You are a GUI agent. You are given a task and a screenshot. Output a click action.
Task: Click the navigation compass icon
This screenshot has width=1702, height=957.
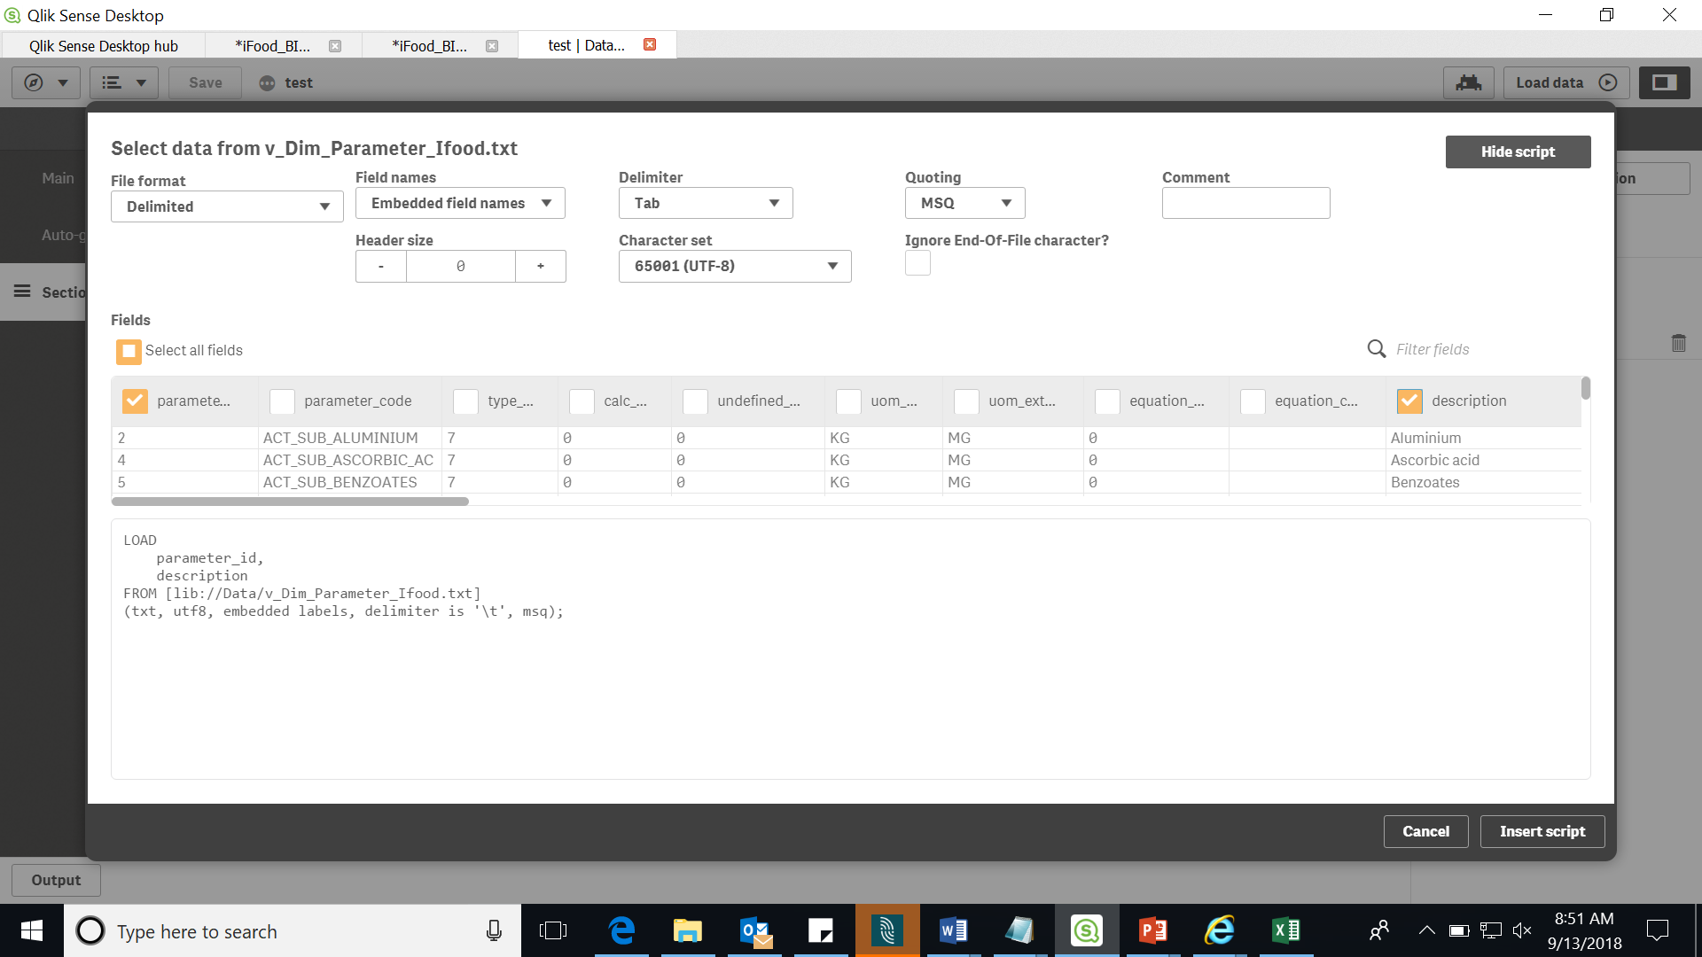(34, 82)
